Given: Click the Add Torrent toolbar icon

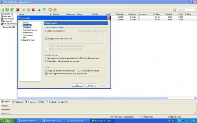Looking at the screenshot, I should point(3,10).
